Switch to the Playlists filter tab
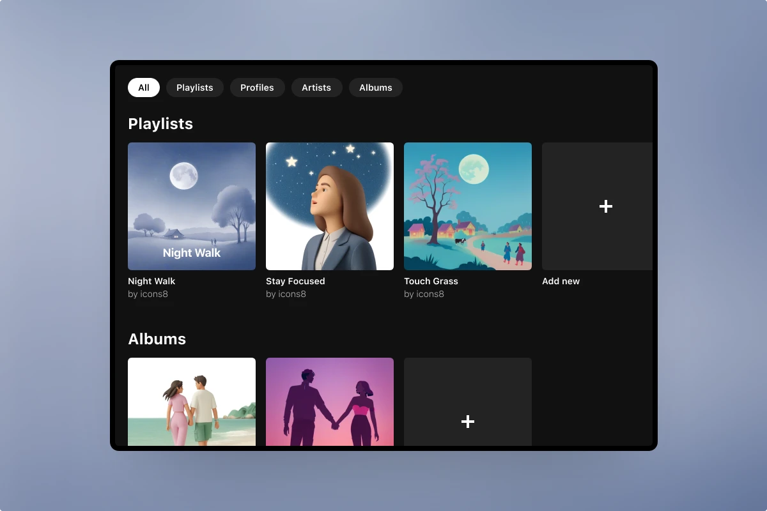Viewport: 767px width, 511px height. (x=195, y=88)
